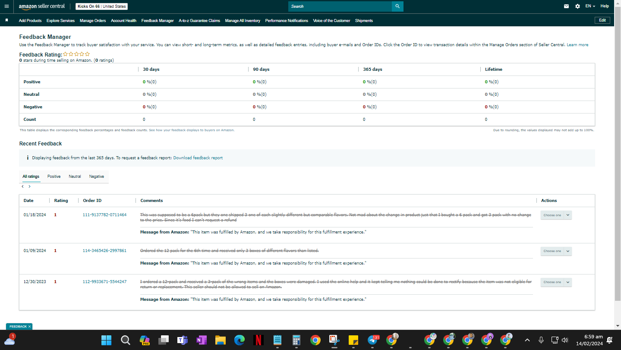The image size is (621, 350).
Task: Open Account Health page
Action: (x=123, y=21)
